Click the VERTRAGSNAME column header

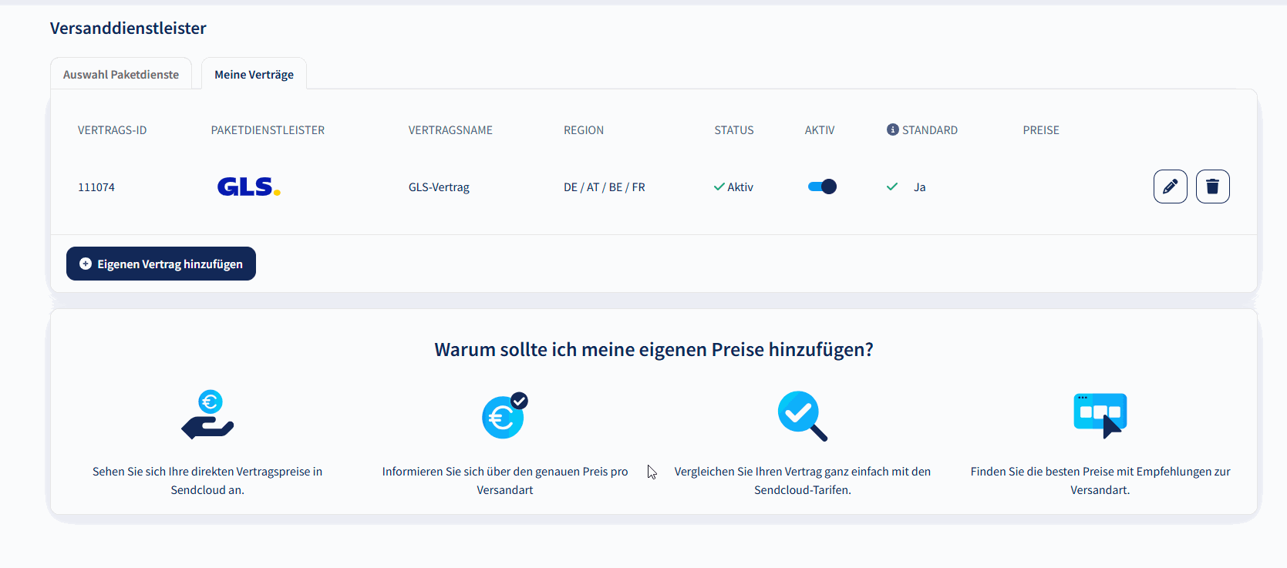(x=450, y=130)
